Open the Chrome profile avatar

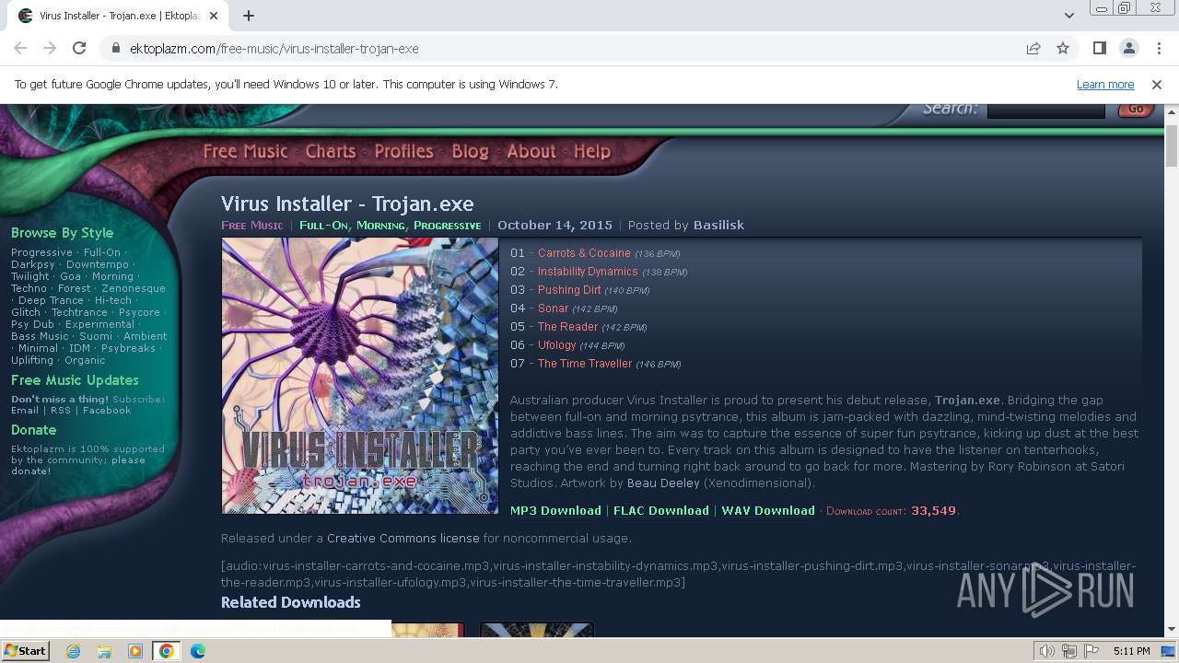point(1128,48)
